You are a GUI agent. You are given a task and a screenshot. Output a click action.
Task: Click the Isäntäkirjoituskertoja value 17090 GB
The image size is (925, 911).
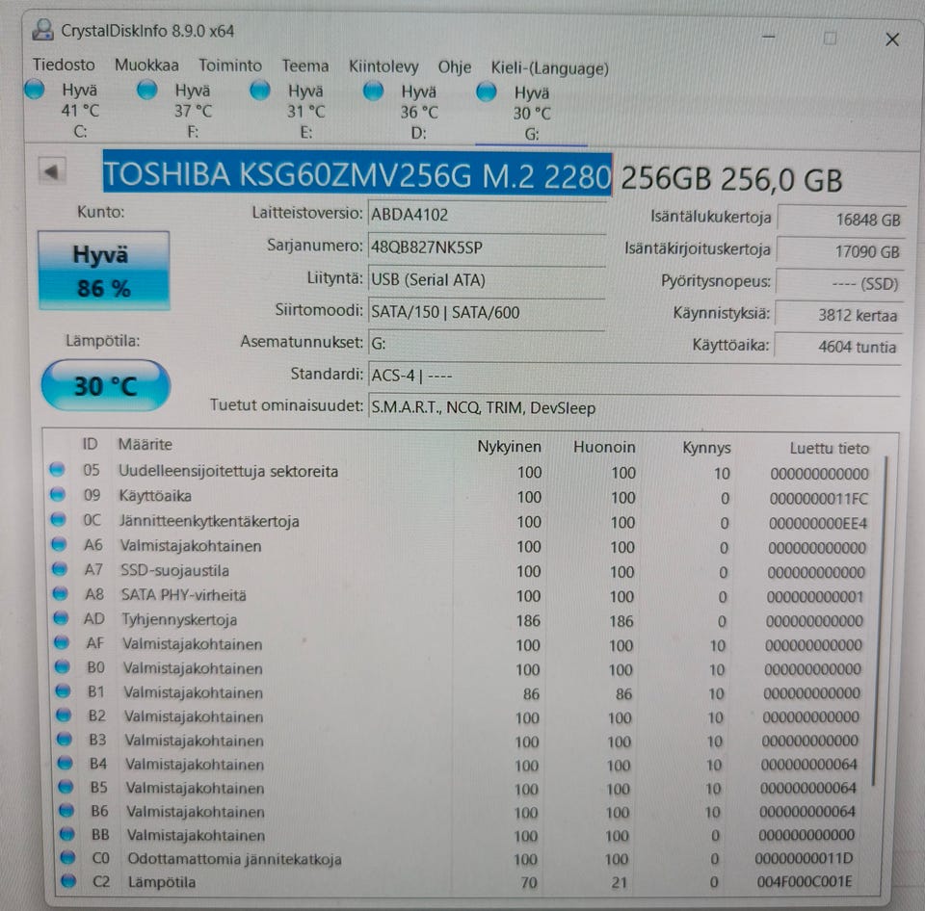[840, 251]
